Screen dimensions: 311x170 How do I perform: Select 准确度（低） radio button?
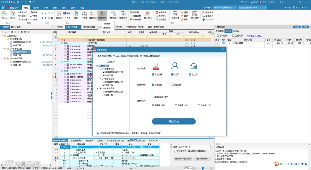199,105
